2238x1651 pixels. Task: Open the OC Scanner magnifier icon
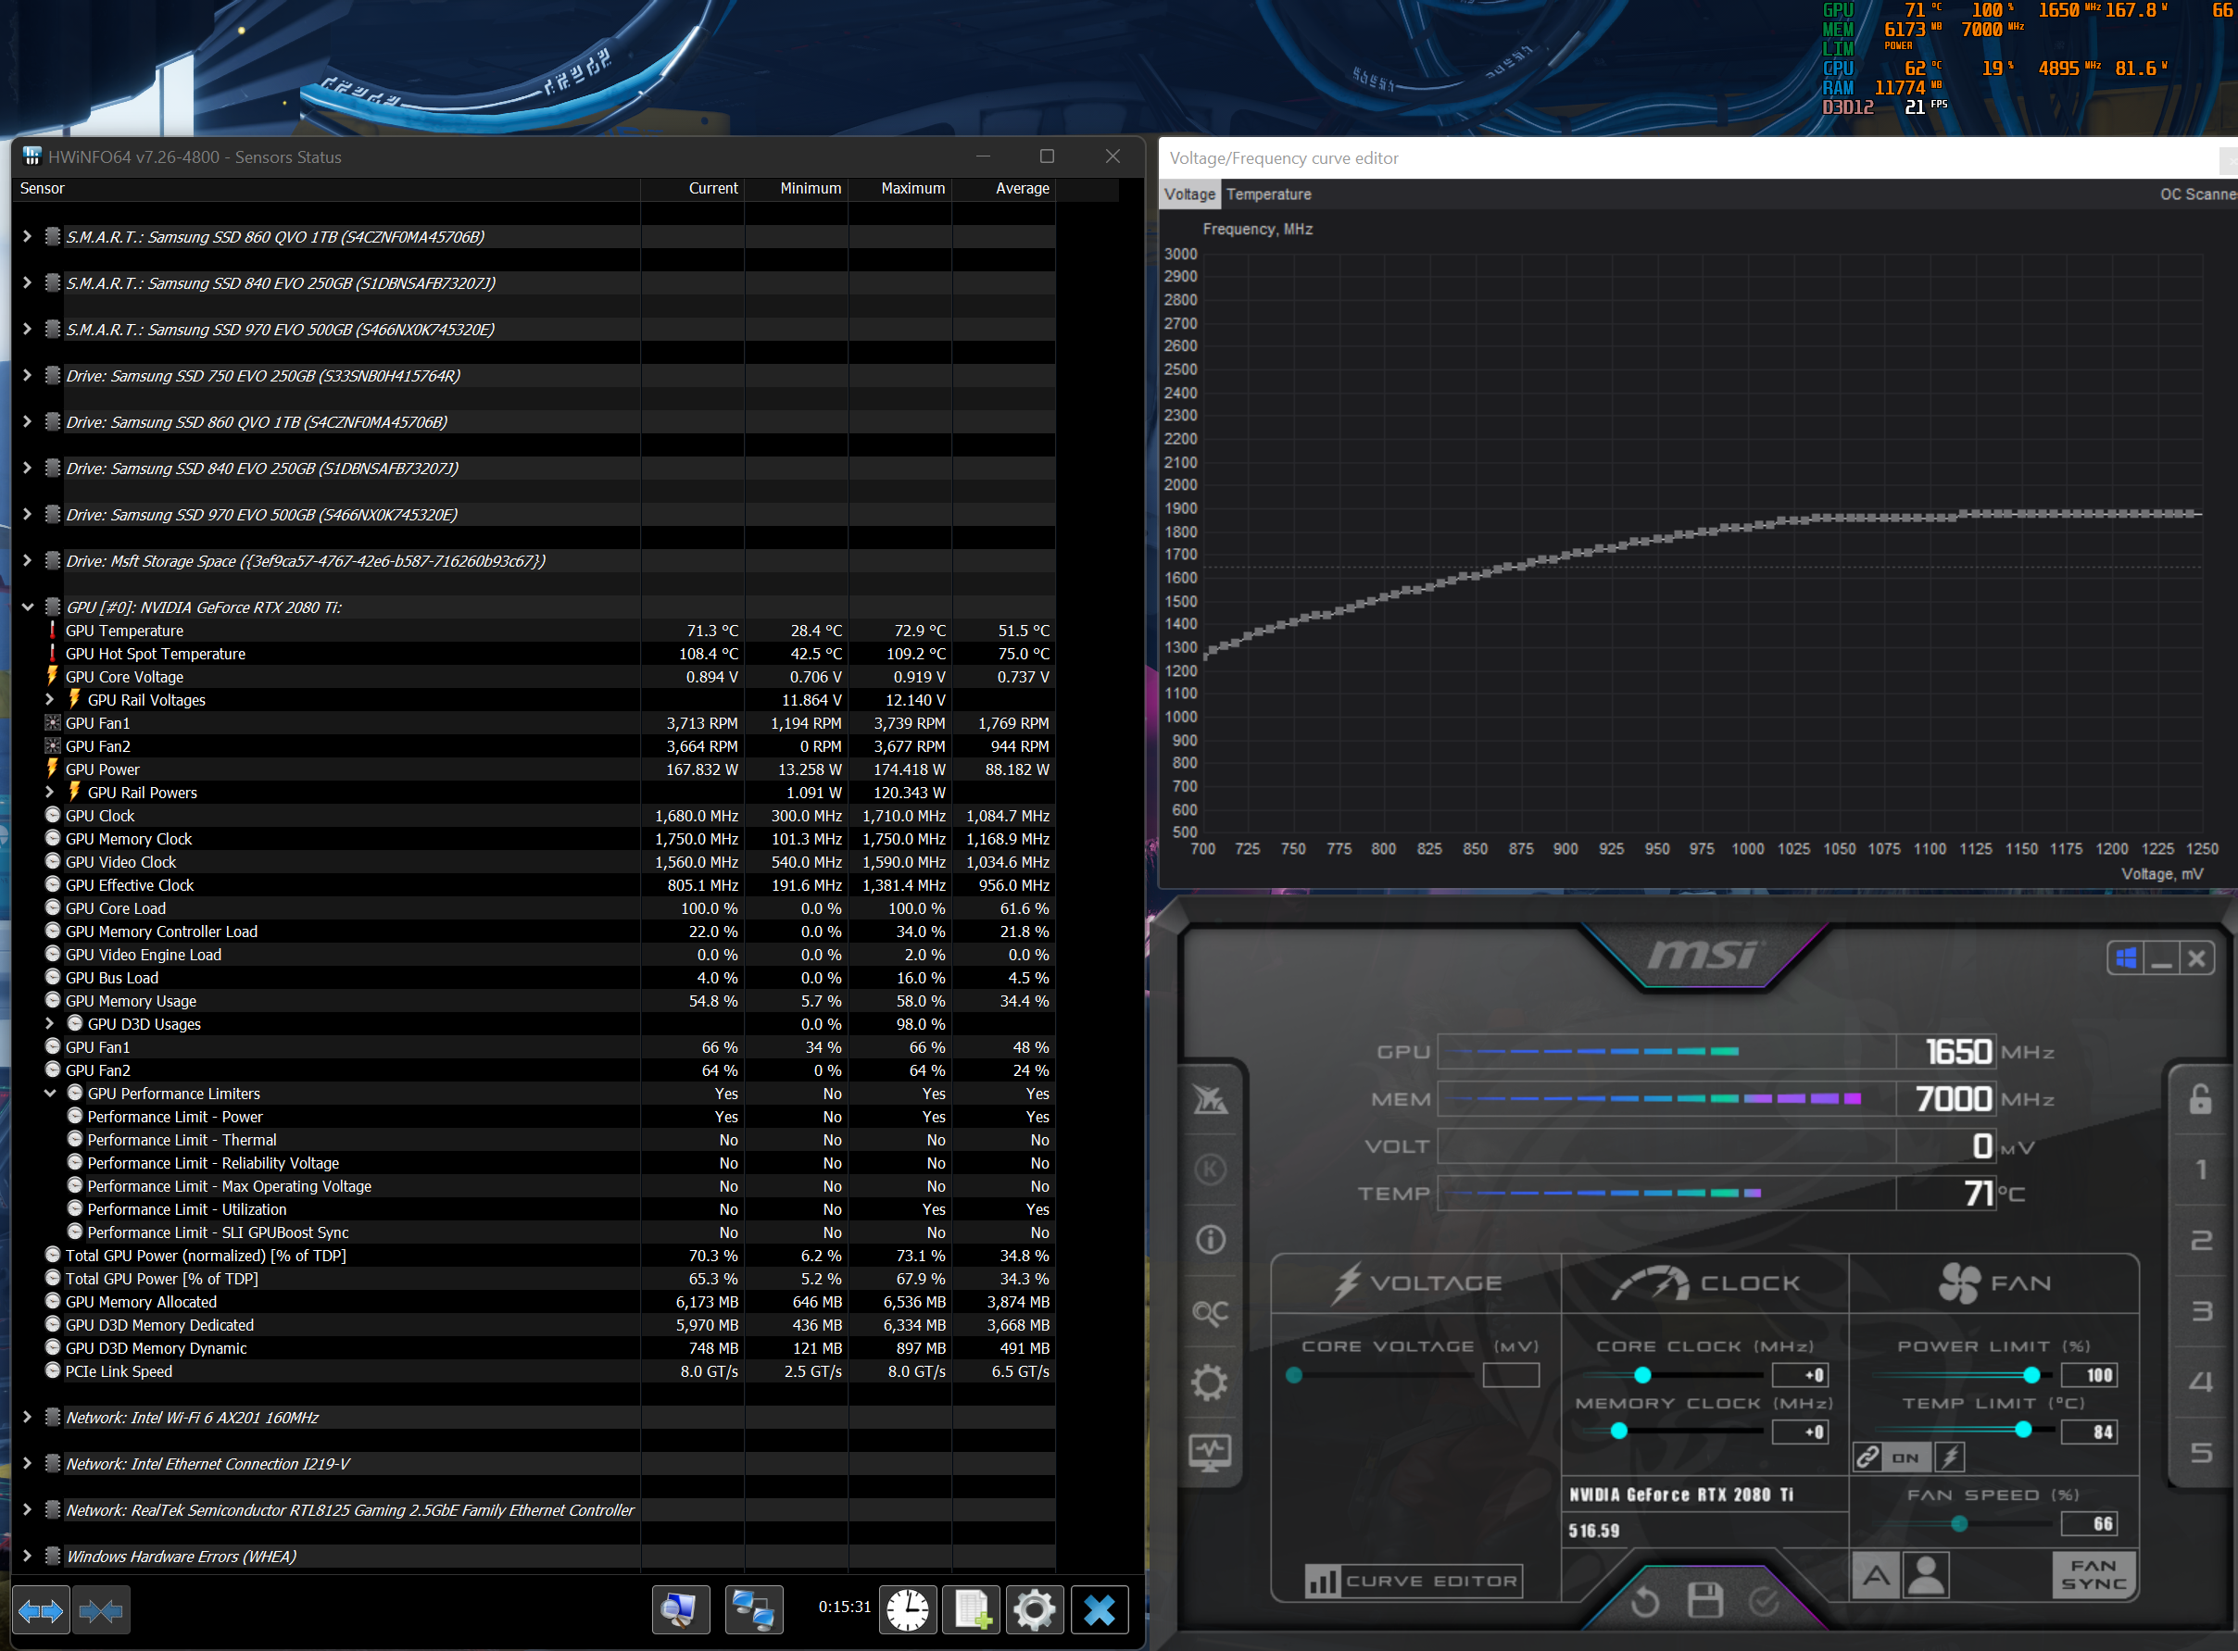tap(1210, 1312)
